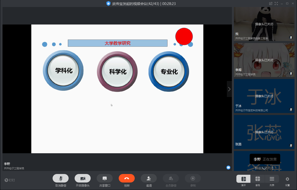Viewport: 297px width, 190px height.
Task: Click 李阁's muted microphone icon
Action: pos(291,73)
